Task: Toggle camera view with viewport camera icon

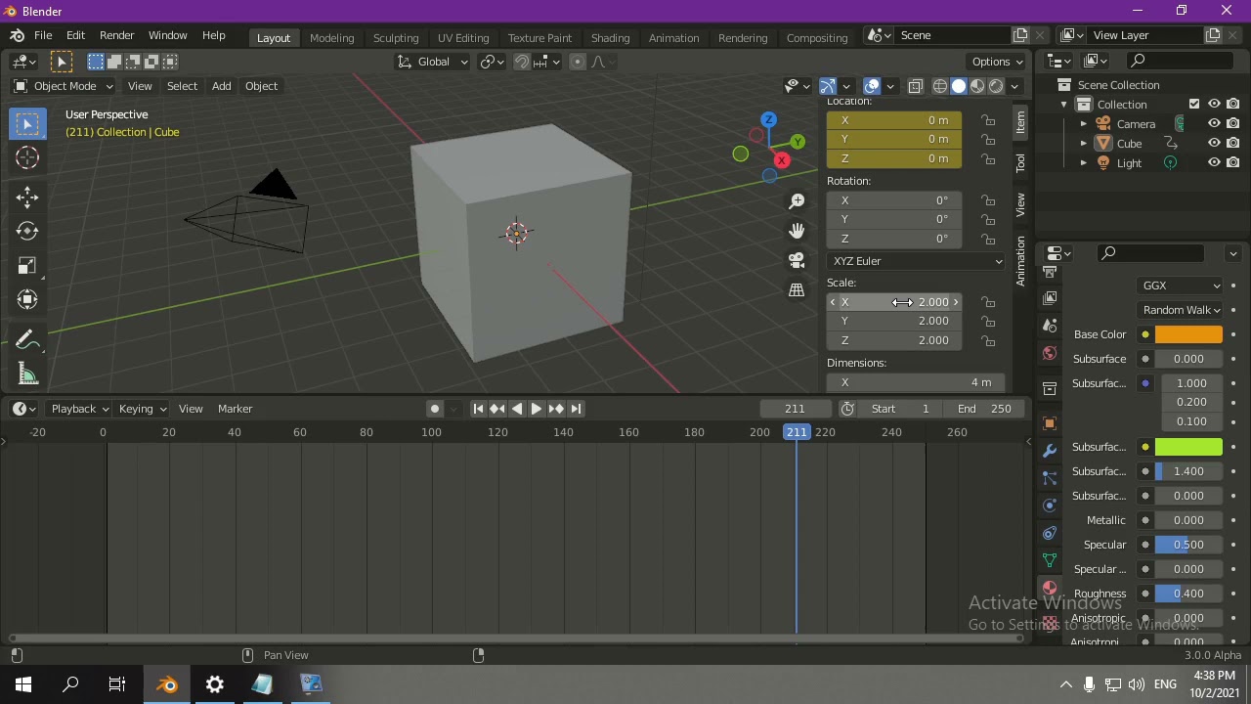Action: click(x=797, y=260)
